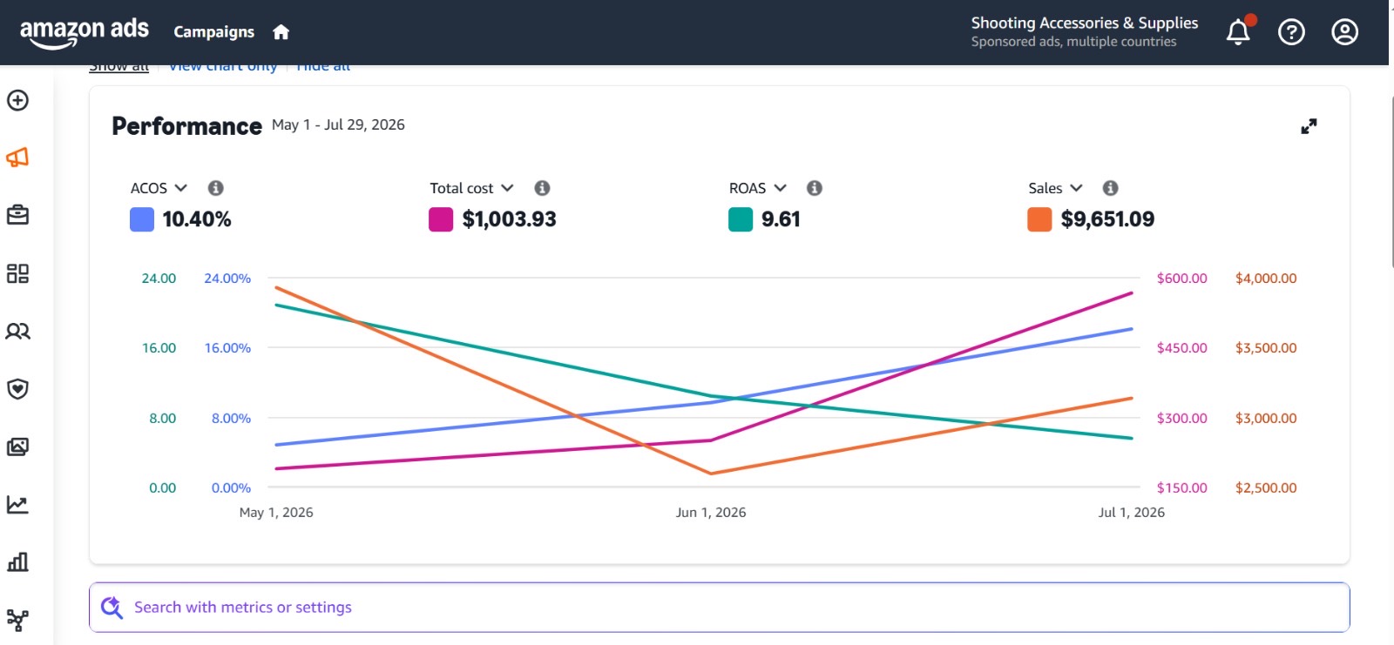Click the blue ACOS color swatch
Screen dimensions: 1394x645
(142, 219)
